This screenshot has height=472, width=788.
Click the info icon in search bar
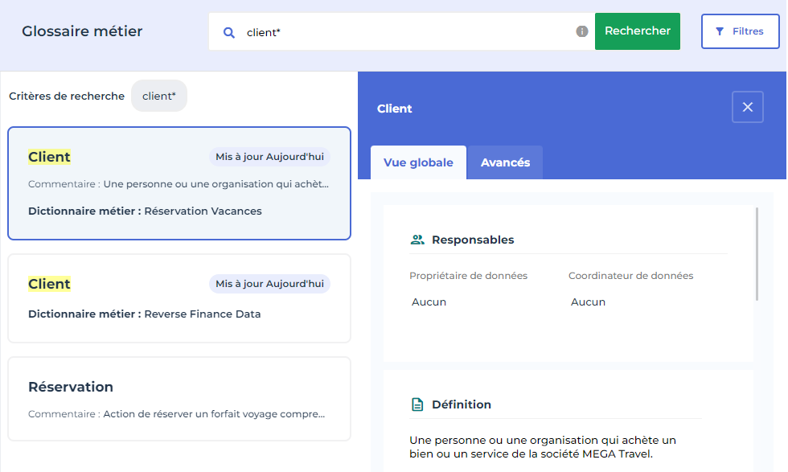pos(582,31)
